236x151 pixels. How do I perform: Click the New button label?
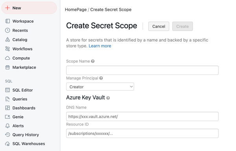17,8
